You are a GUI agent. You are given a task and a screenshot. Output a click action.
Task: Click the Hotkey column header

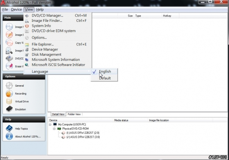pyautogui.click(x=170, y=16)
